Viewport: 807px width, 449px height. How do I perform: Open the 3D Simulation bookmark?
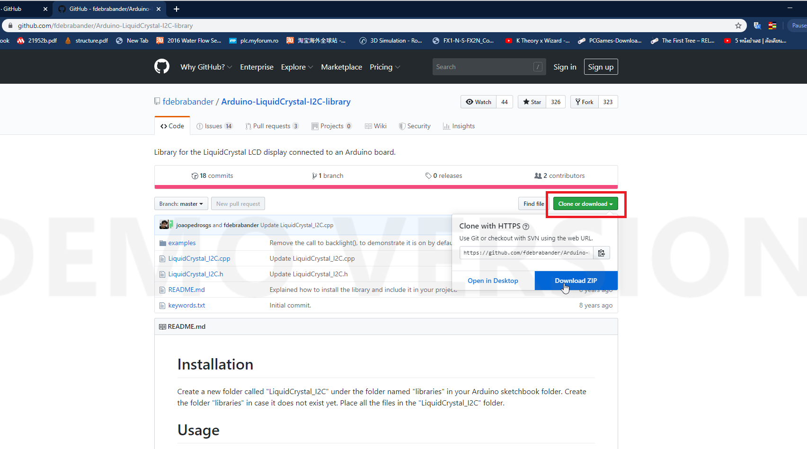click(391, 41)
